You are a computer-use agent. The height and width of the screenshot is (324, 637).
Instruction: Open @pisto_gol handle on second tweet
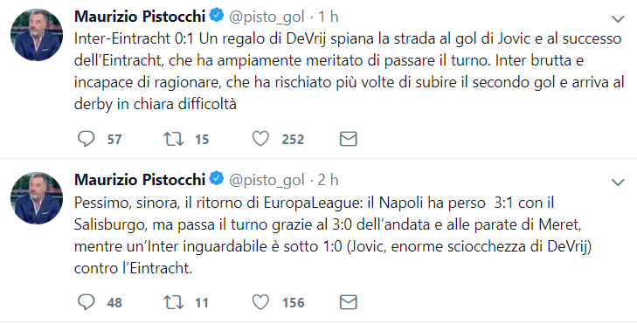[267, 180]
